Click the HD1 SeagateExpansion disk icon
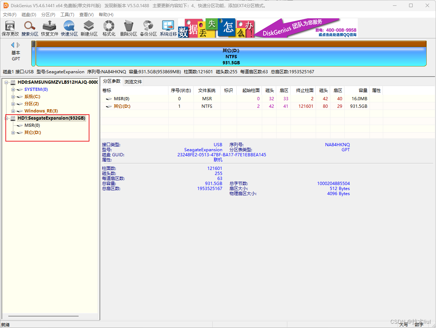The width and height of the screenshot is (436, 328). [x=13, y=118]
